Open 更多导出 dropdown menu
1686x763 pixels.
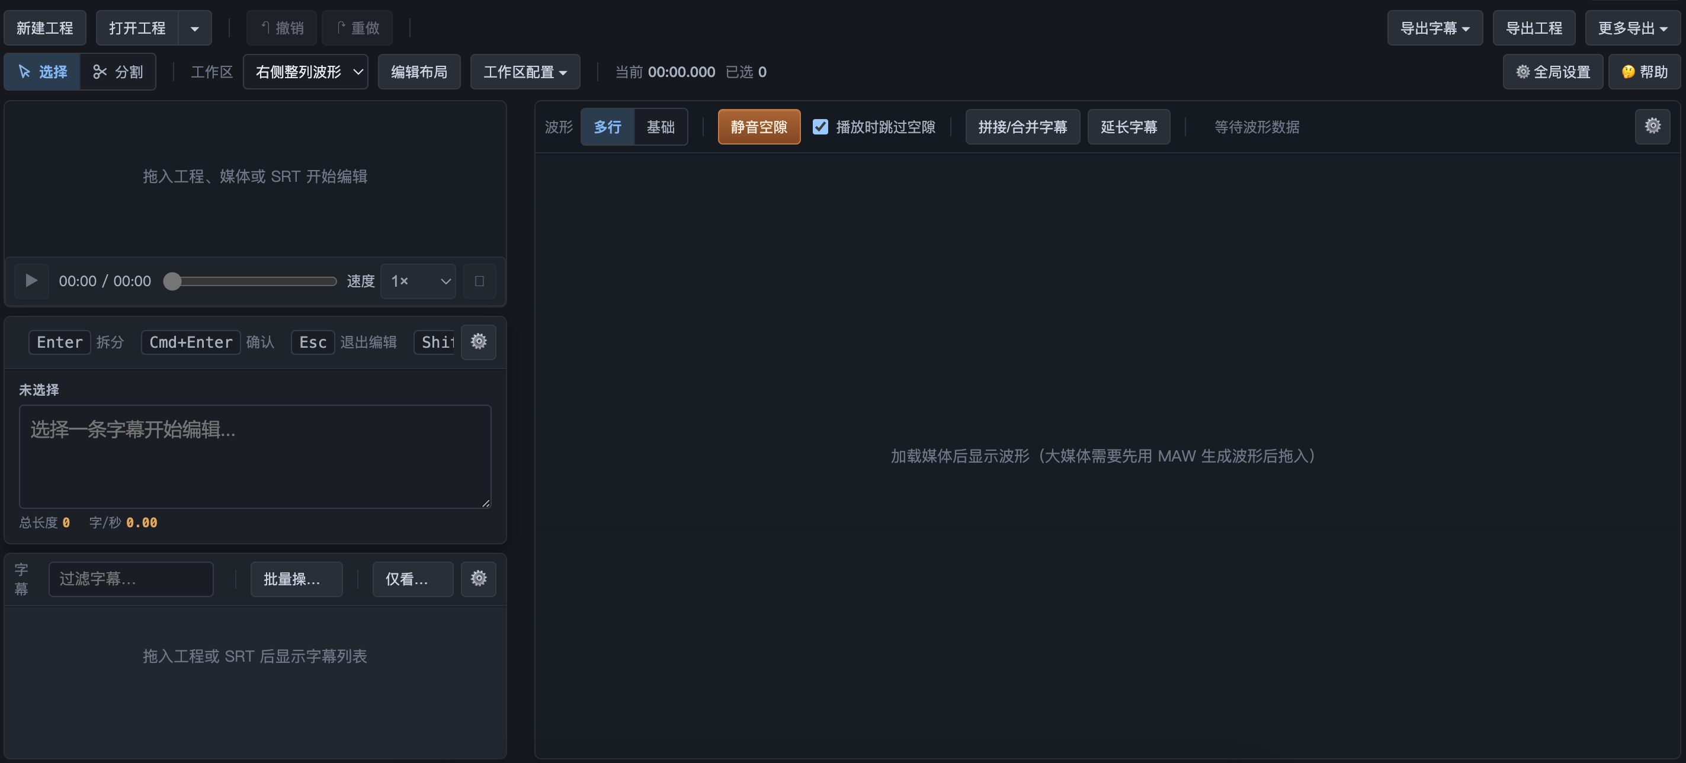point(1632,28)
